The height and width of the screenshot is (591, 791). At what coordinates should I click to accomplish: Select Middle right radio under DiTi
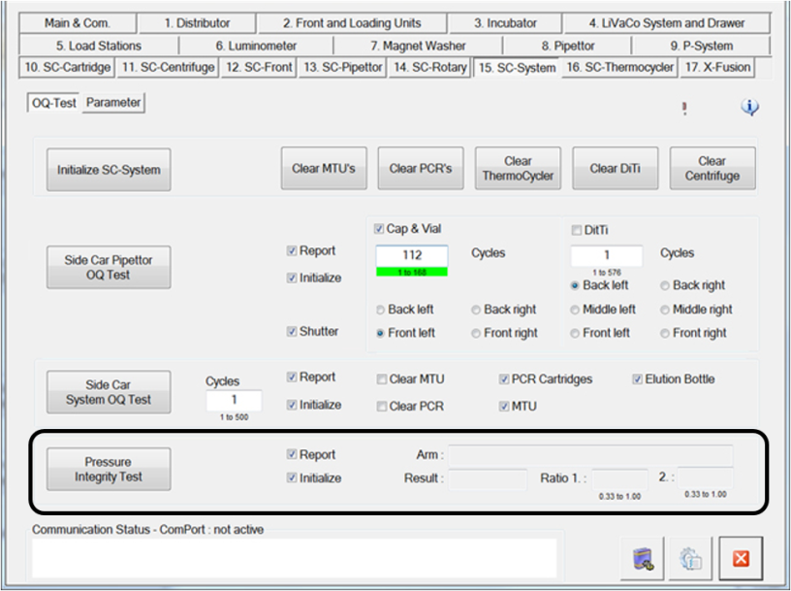tap(664, 310)
